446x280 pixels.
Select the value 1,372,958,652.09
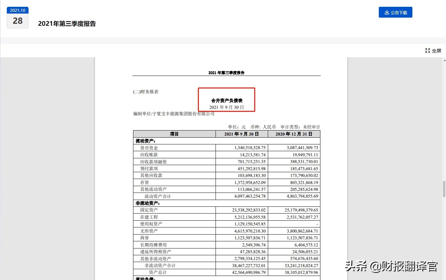coord(250,182)
